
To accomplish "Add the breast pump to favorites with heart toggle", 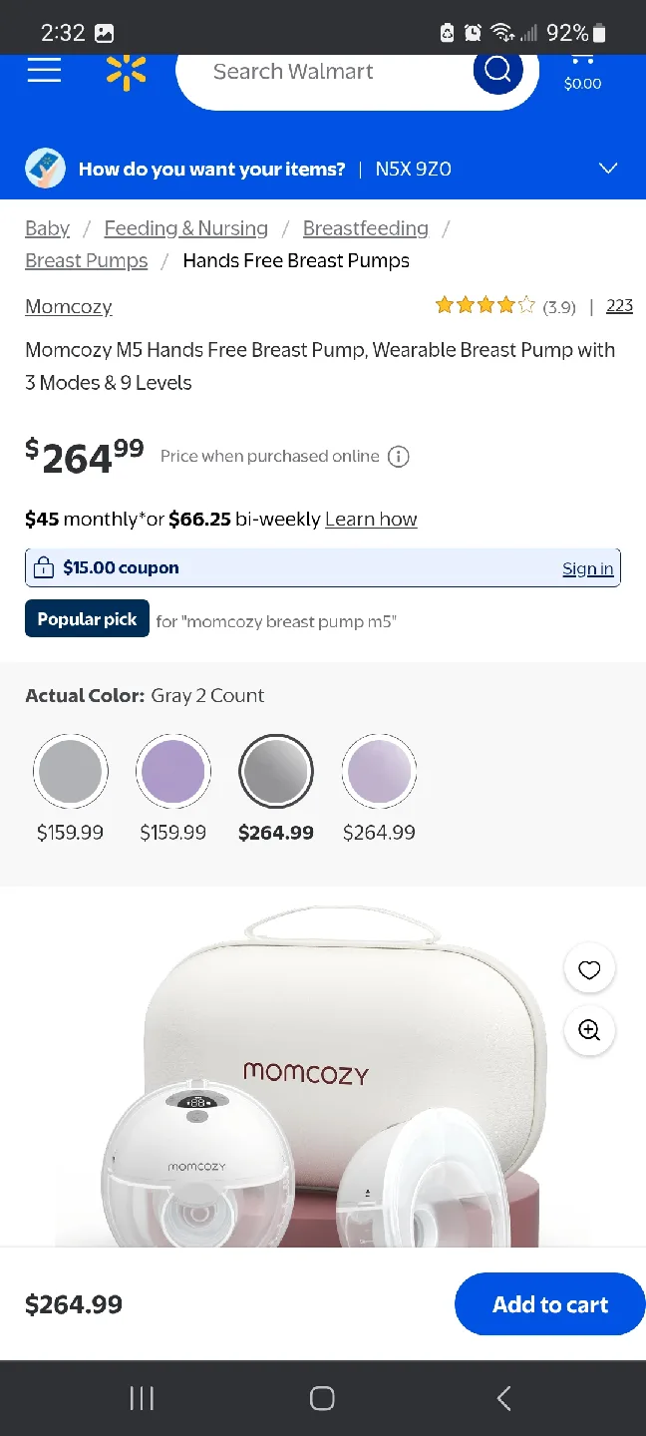I will click(x=589, y=968).
